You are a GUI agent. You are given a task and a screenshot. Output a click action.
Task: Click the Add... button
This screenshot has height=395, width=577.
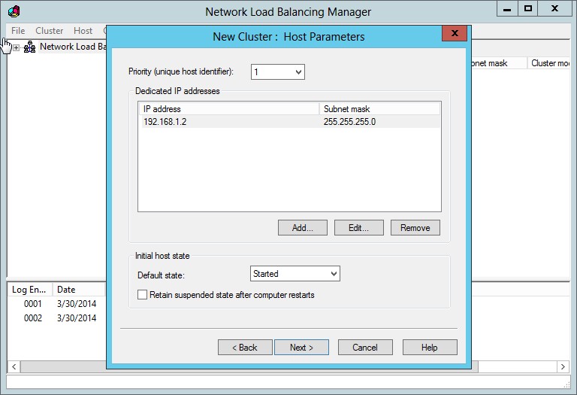[303, 228]
